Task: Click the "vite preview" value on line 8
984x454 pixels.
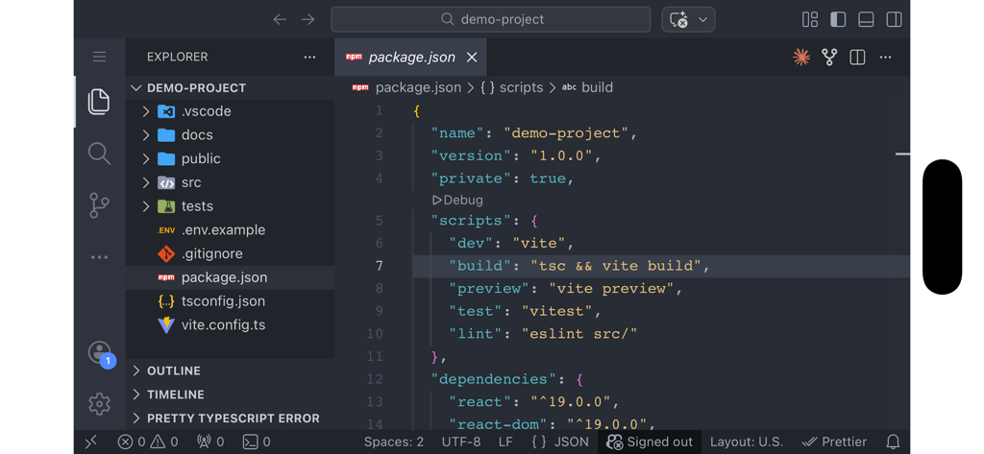Action: pos(611,289)
